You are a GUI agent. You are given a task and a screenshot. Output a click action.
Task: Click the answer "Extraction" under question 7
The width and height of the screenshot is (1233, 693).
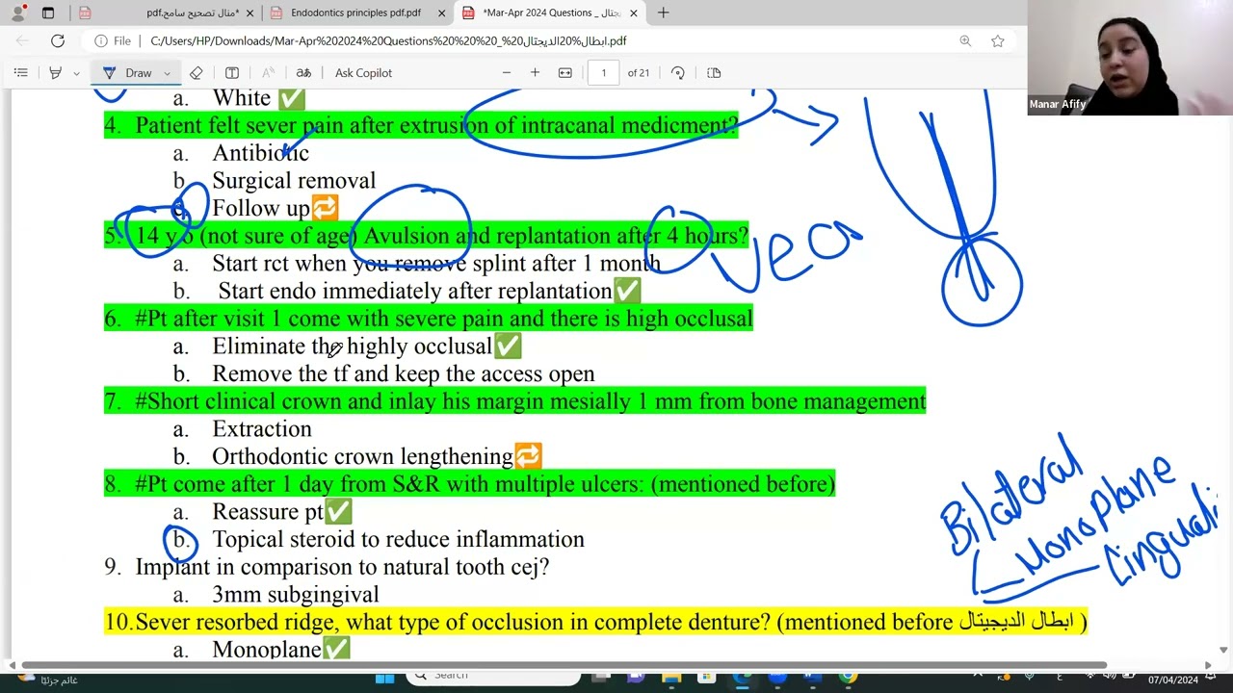coord(262,429)
